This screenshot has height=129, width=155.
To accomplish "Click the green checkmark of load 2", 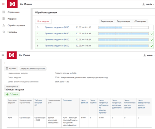I will 151,34.
